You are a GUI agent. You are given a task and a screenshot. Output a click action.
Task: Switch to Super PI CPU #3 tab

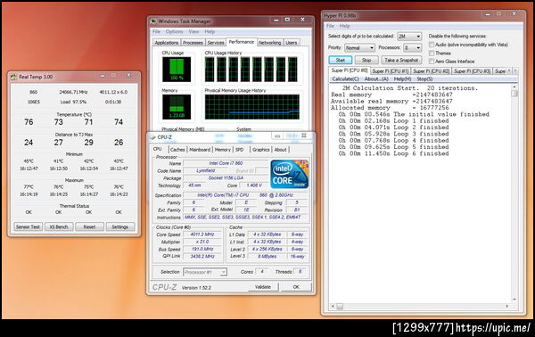[x=472, y=71]
